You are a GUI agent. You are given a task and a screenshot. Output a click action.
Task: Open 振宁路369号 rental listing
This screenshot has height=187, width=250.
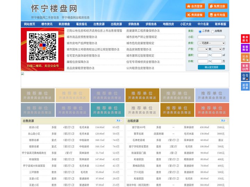pyautogui.click(x=139, y=127)
